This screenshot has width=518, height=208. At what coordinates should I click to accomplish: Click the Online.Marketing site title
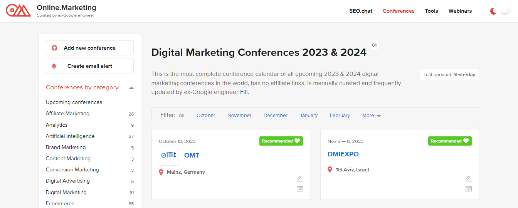(x=66, y=8)
